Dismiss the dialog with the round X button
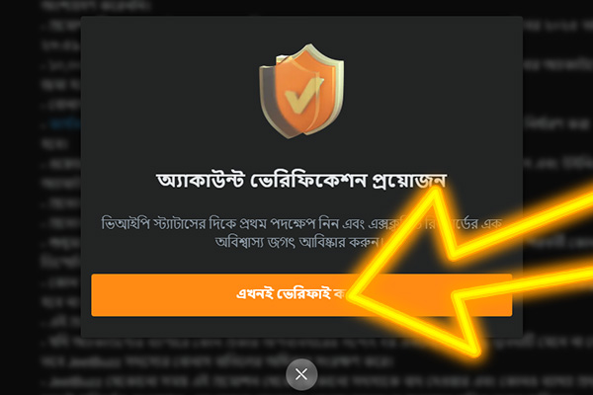This screenshot has width=593, height=395. coord(301,374)
